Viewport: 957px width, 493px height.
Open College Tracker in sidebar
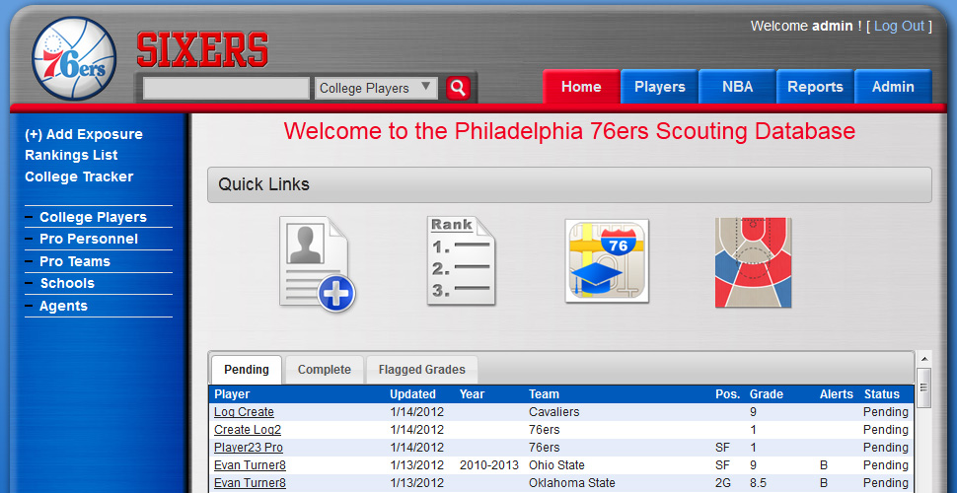tap(79, 176)
